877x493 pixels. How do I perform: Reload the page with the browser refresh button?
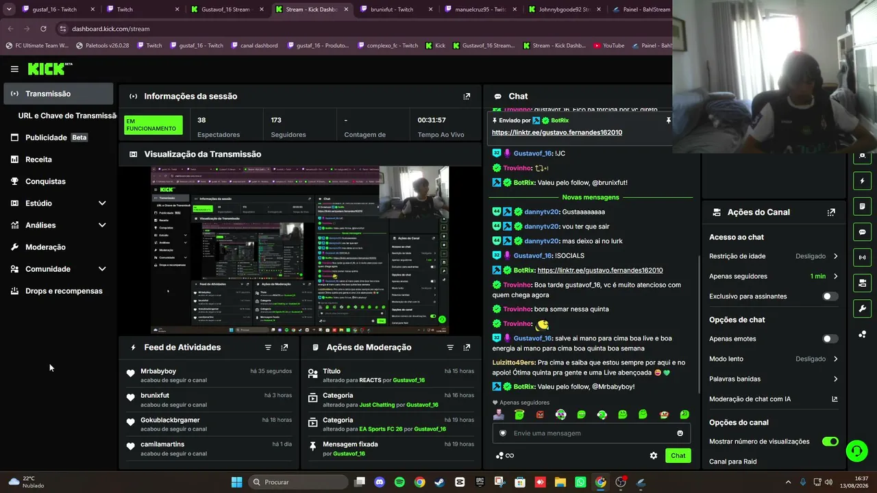(43, 29)
